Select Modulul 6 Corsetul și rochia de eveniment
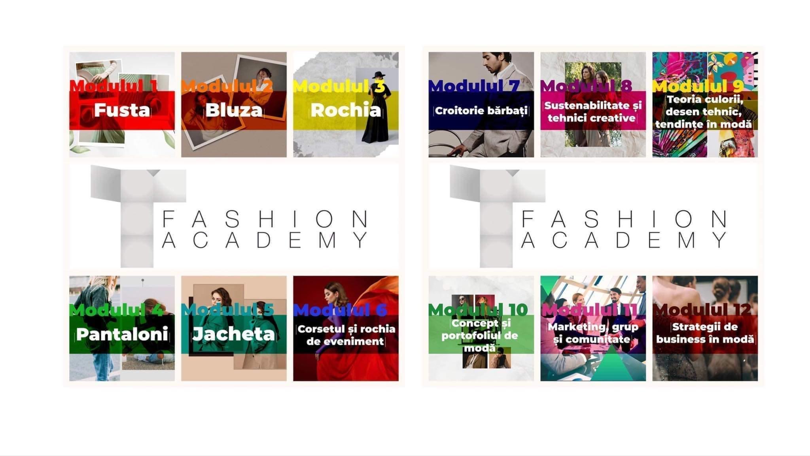 pos(346,328)
